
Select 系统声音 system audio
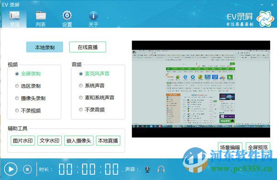pos(92,86)
